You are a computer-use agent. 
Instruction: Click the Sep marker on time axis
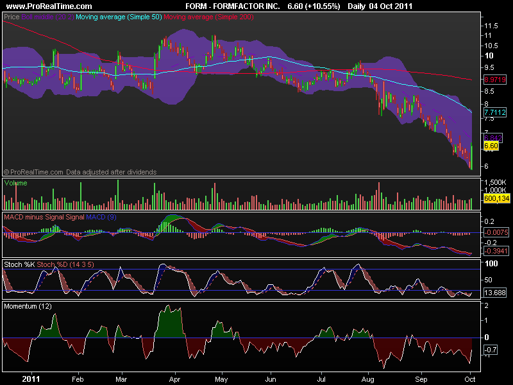(x=421, y=379)
